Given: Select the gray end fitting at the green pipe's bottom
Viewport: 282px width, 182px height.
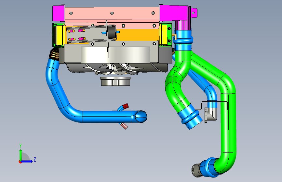Looking at the screenshot, I should click(196, 170).
